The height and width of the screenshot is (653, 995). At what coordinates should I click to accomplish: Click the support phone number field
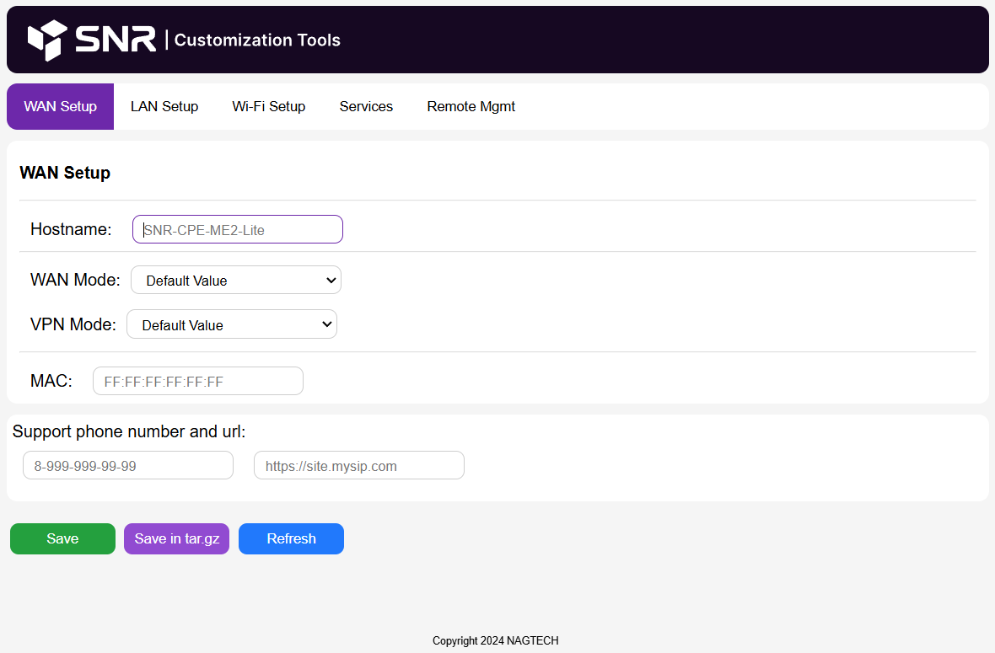pyautogui.click(x=127, y=466)
